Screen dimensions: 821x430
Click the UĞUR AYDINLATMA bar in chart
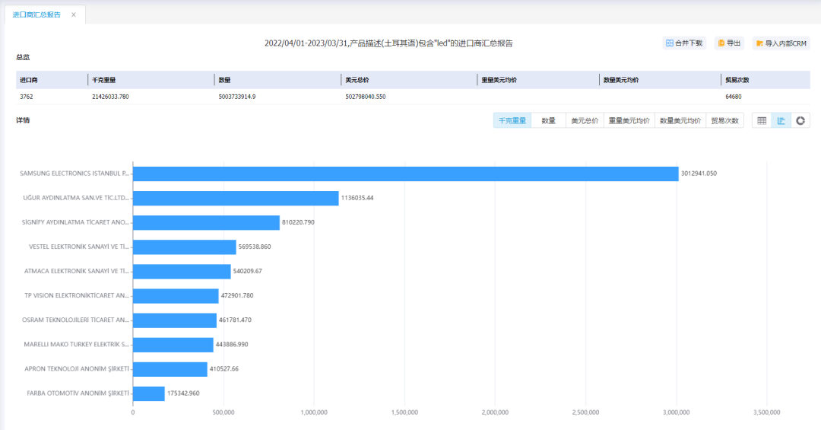pyautogui.click(x=236, y=198)
